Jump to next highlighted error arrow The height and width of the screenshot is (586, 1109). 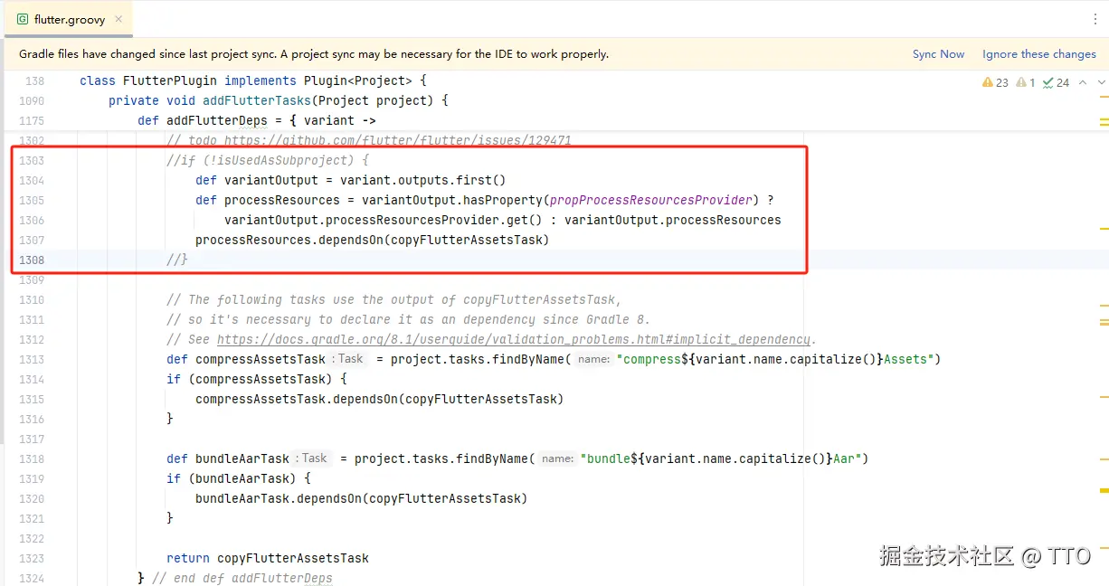[x=1101, y=82]
